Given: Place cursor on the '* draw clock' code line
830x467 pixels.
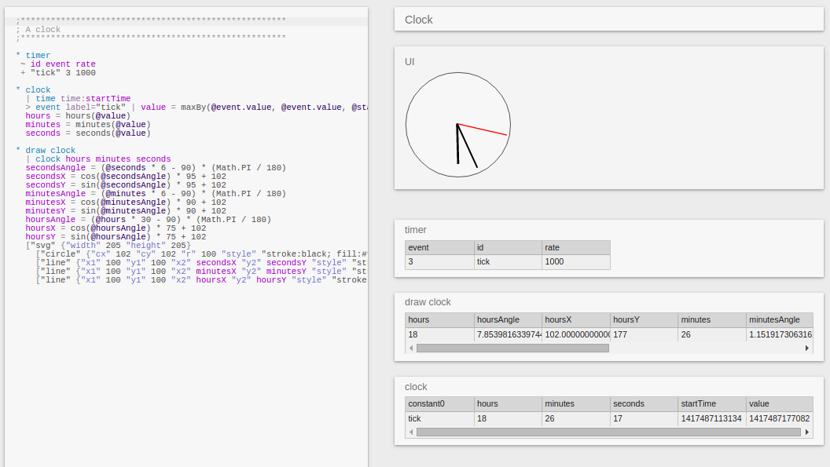Looking at the screenshot, I should click(x=50, y=150).
